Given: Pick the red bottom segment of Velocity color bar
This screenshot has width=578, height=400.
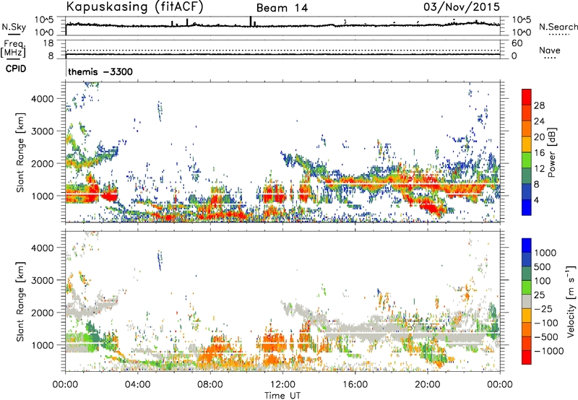Looking at the screenshot, I should 527,357.
